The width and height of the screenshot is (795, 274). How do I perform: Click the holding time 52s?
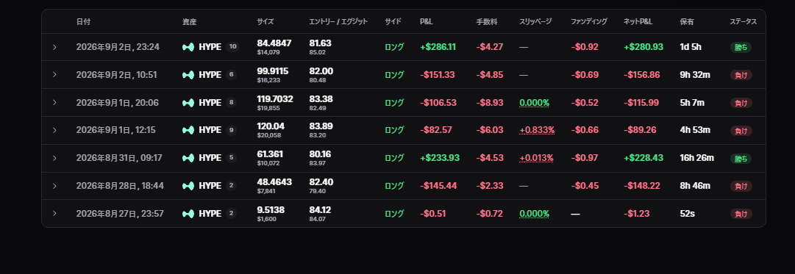click(x=687, y=214)
